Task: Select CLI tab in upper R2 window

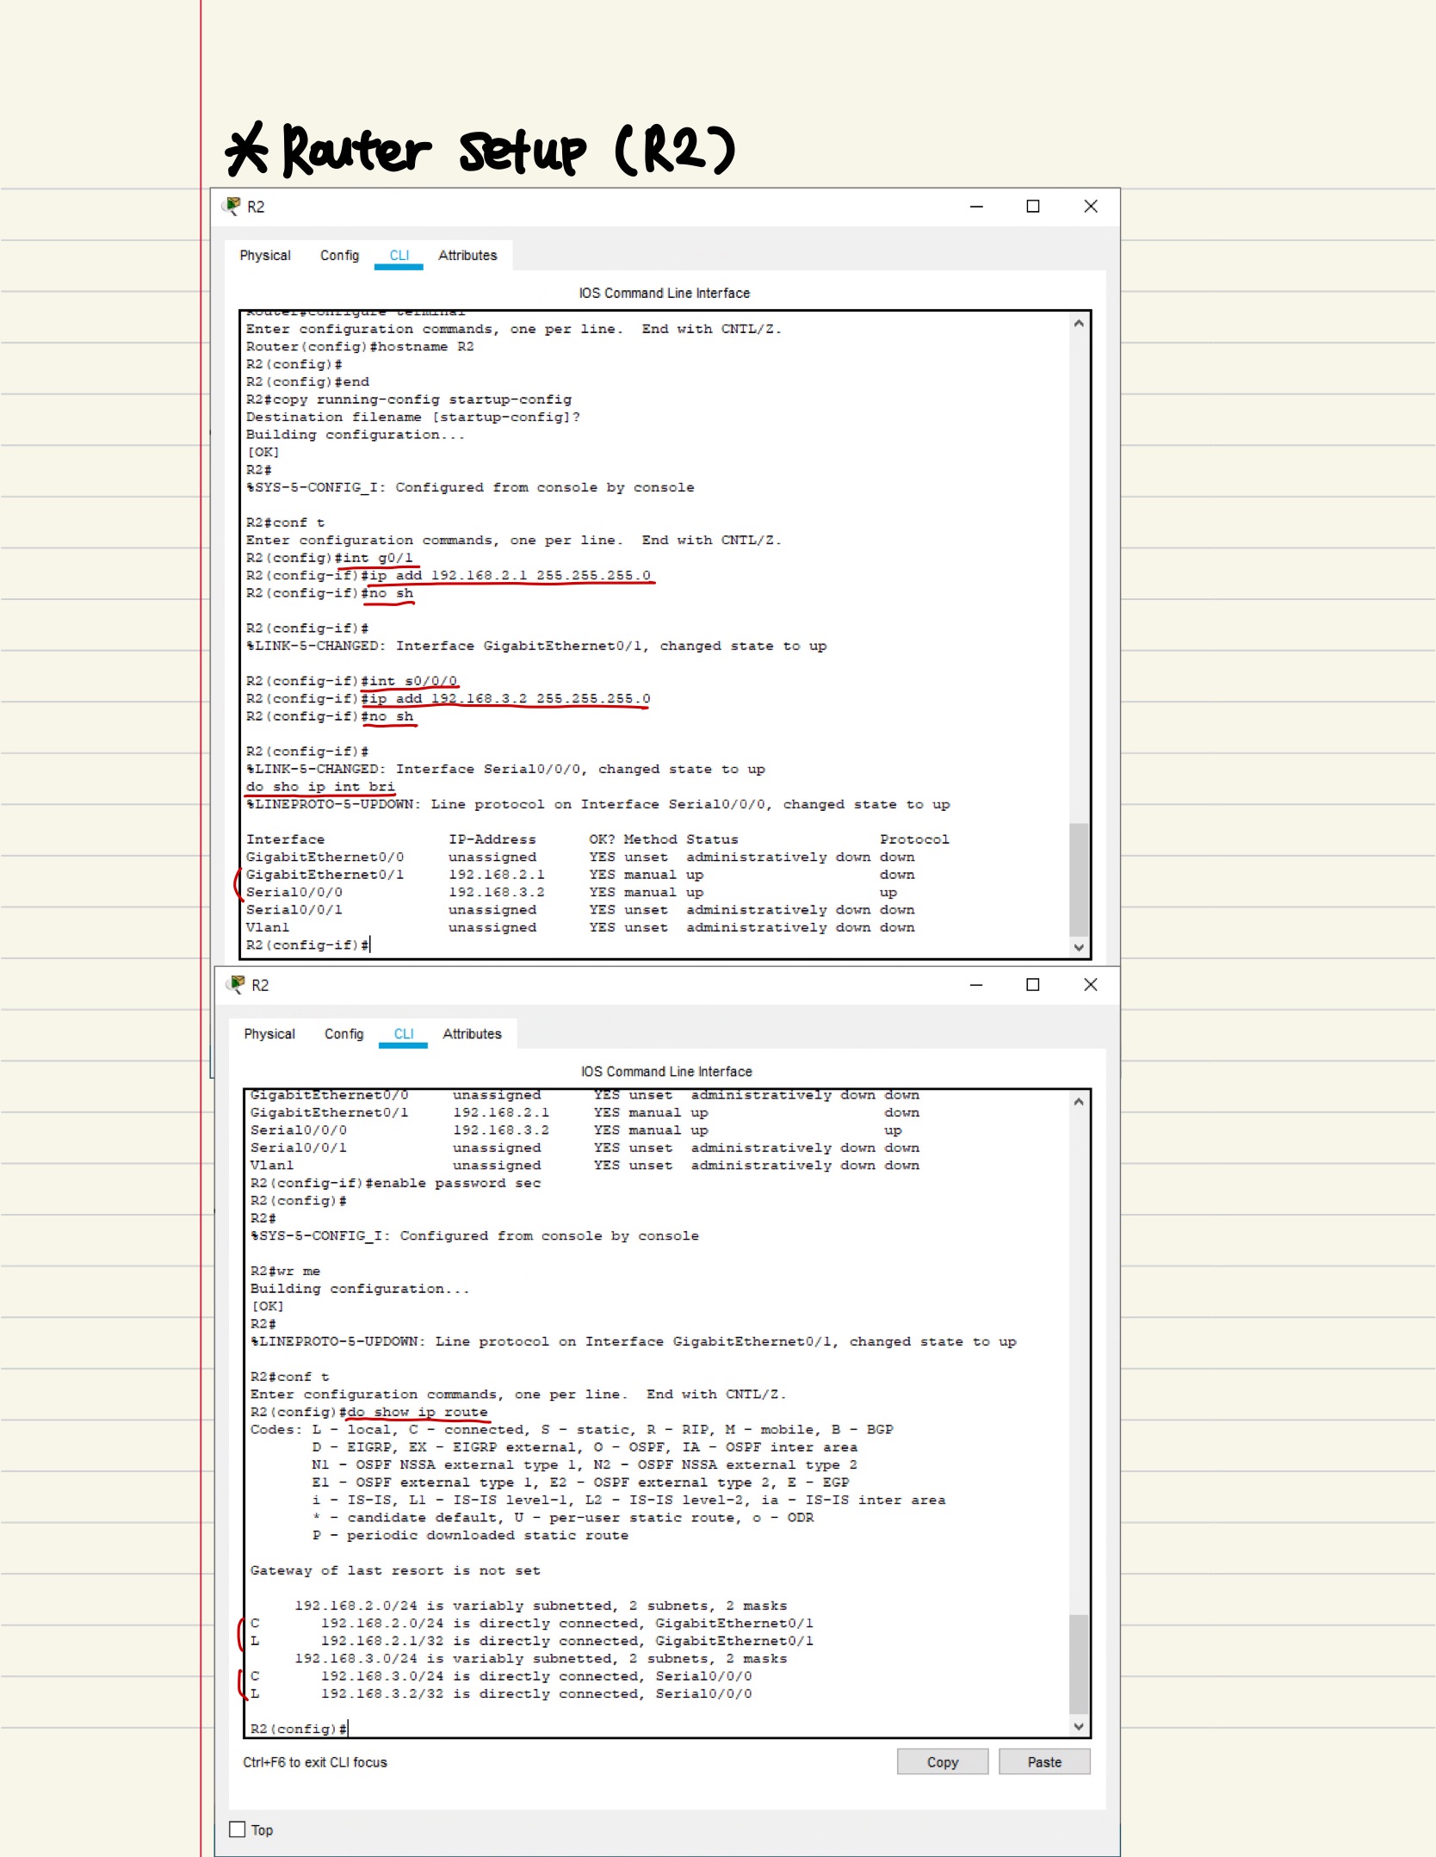Action: (x=399, y=256)
